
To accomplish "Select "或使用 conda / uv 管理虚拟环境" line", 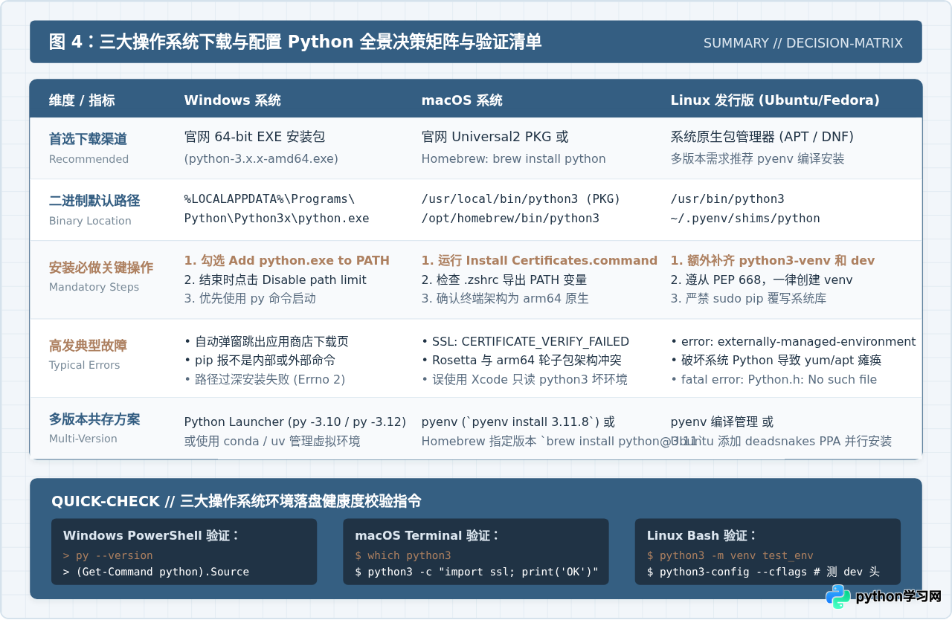I will (272, 442).
